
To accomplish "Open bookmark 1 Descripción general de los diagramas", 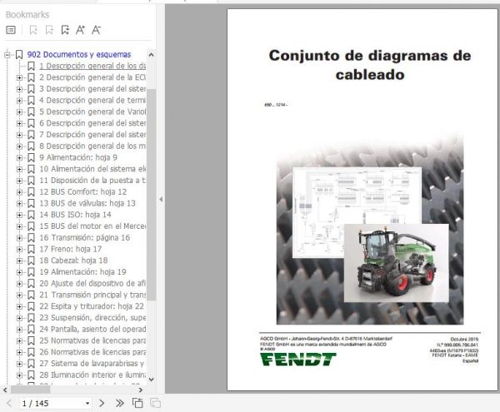I will pos(92,66).
